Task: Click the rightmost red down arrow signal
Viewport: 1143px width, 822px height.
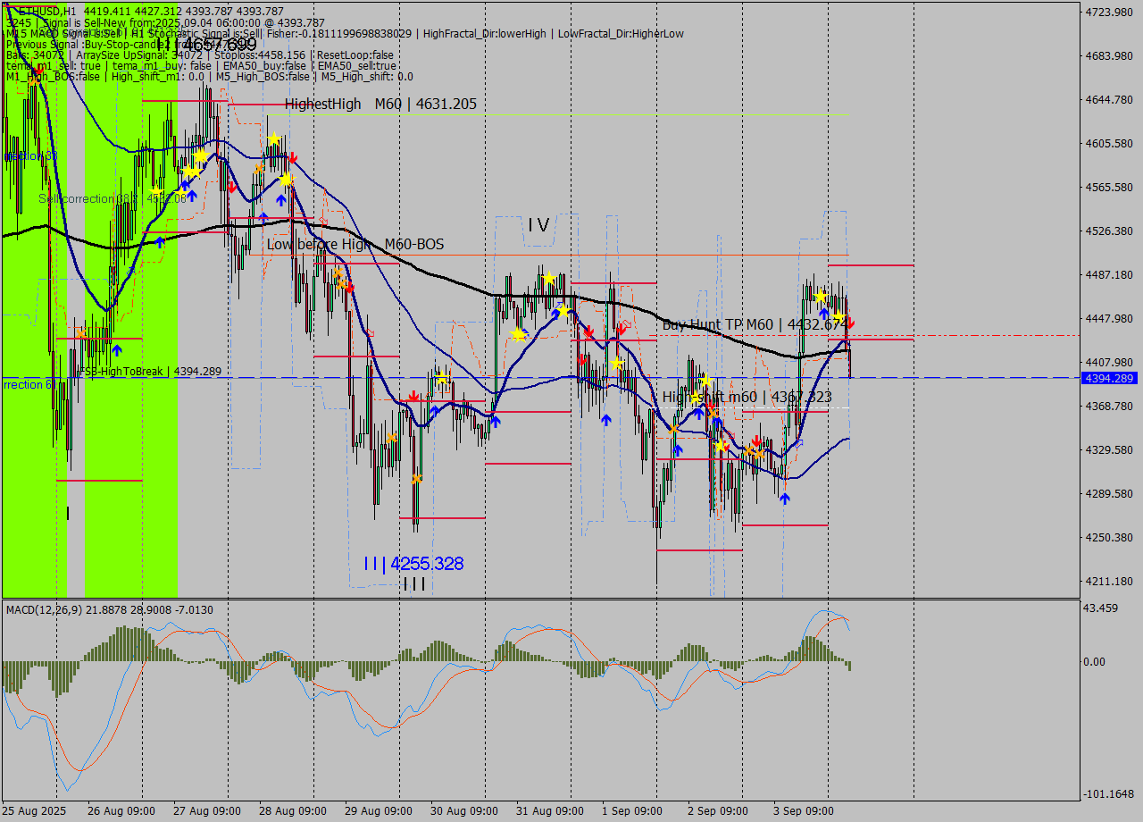Action: point(849,323)
